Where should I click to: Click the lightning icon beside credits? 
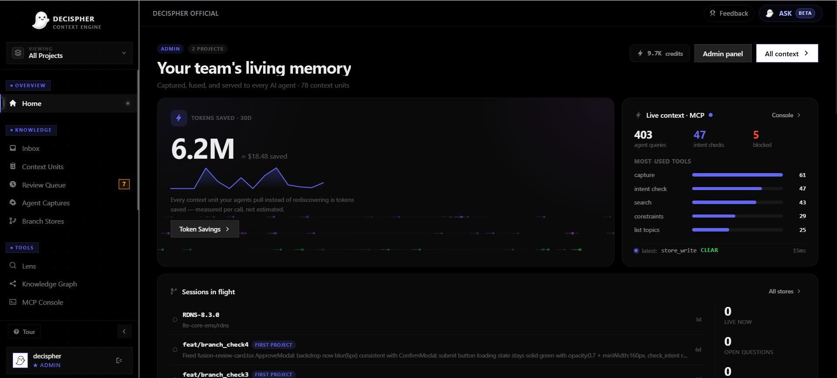coord(640,53)
